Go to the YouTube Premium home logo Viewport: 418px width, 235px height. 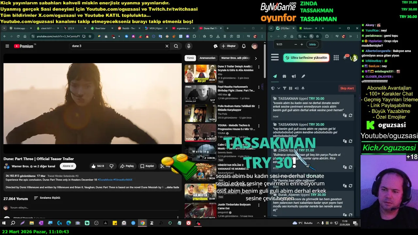point(24,46)
